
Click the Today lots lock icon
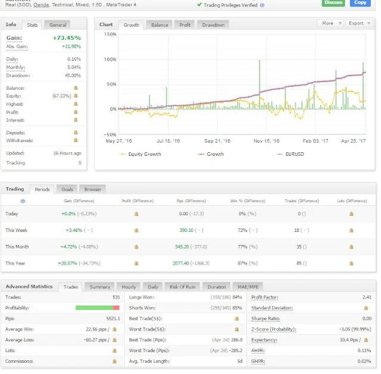351,214
